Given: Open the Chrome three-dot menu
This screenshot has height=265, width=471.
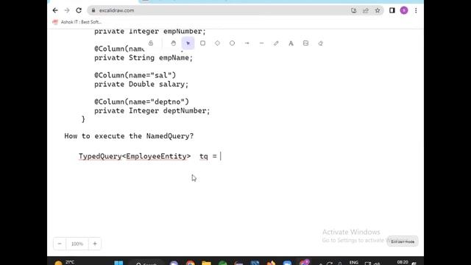Looking at the screenshot, I should click(x=416, y=10).
